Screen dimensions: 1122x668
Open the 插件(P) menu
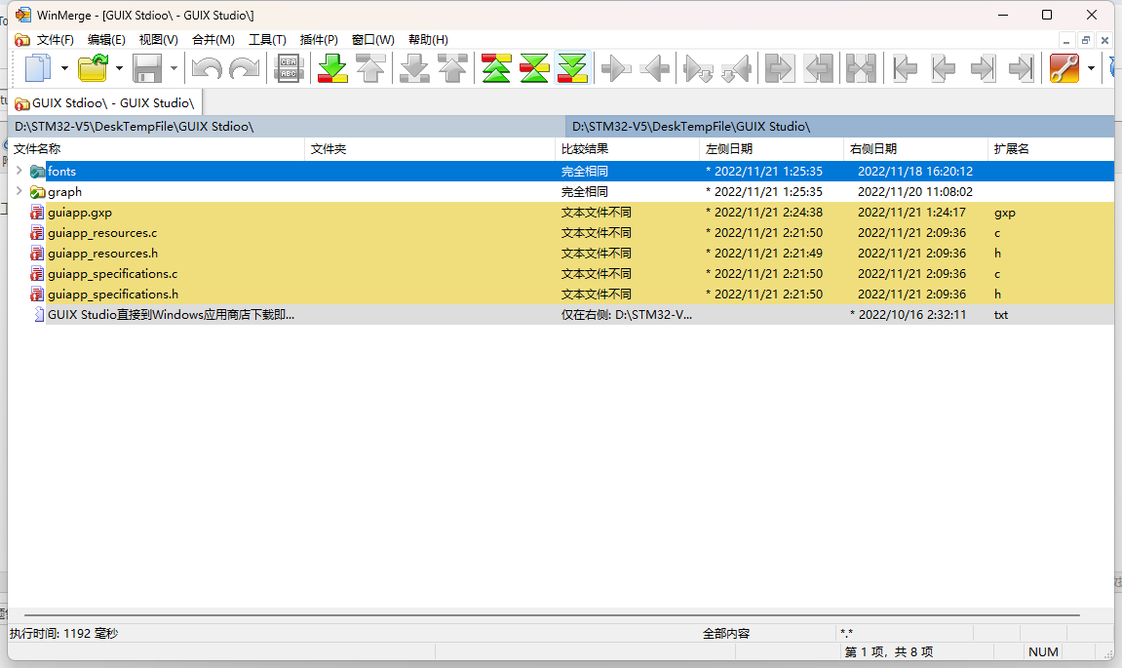tap(319, 40)
